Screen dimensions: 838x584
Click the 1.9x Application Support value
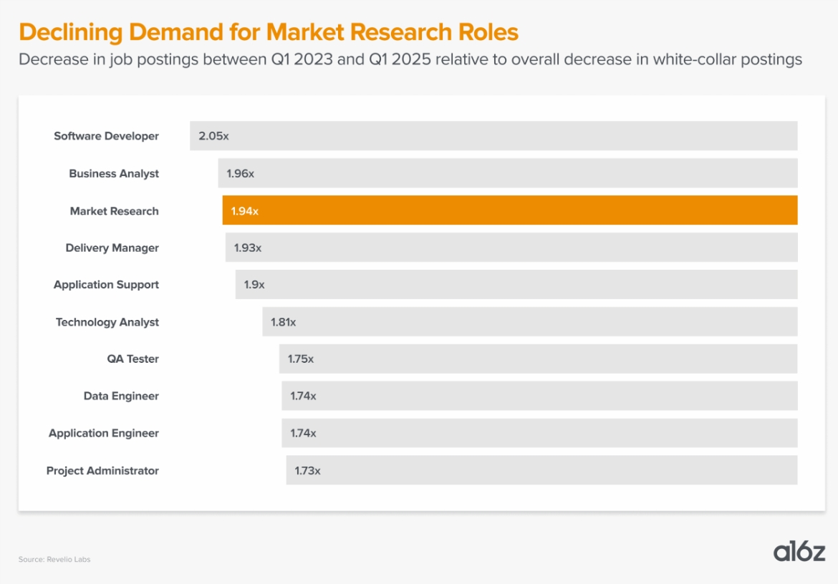(x=254, y=285)
